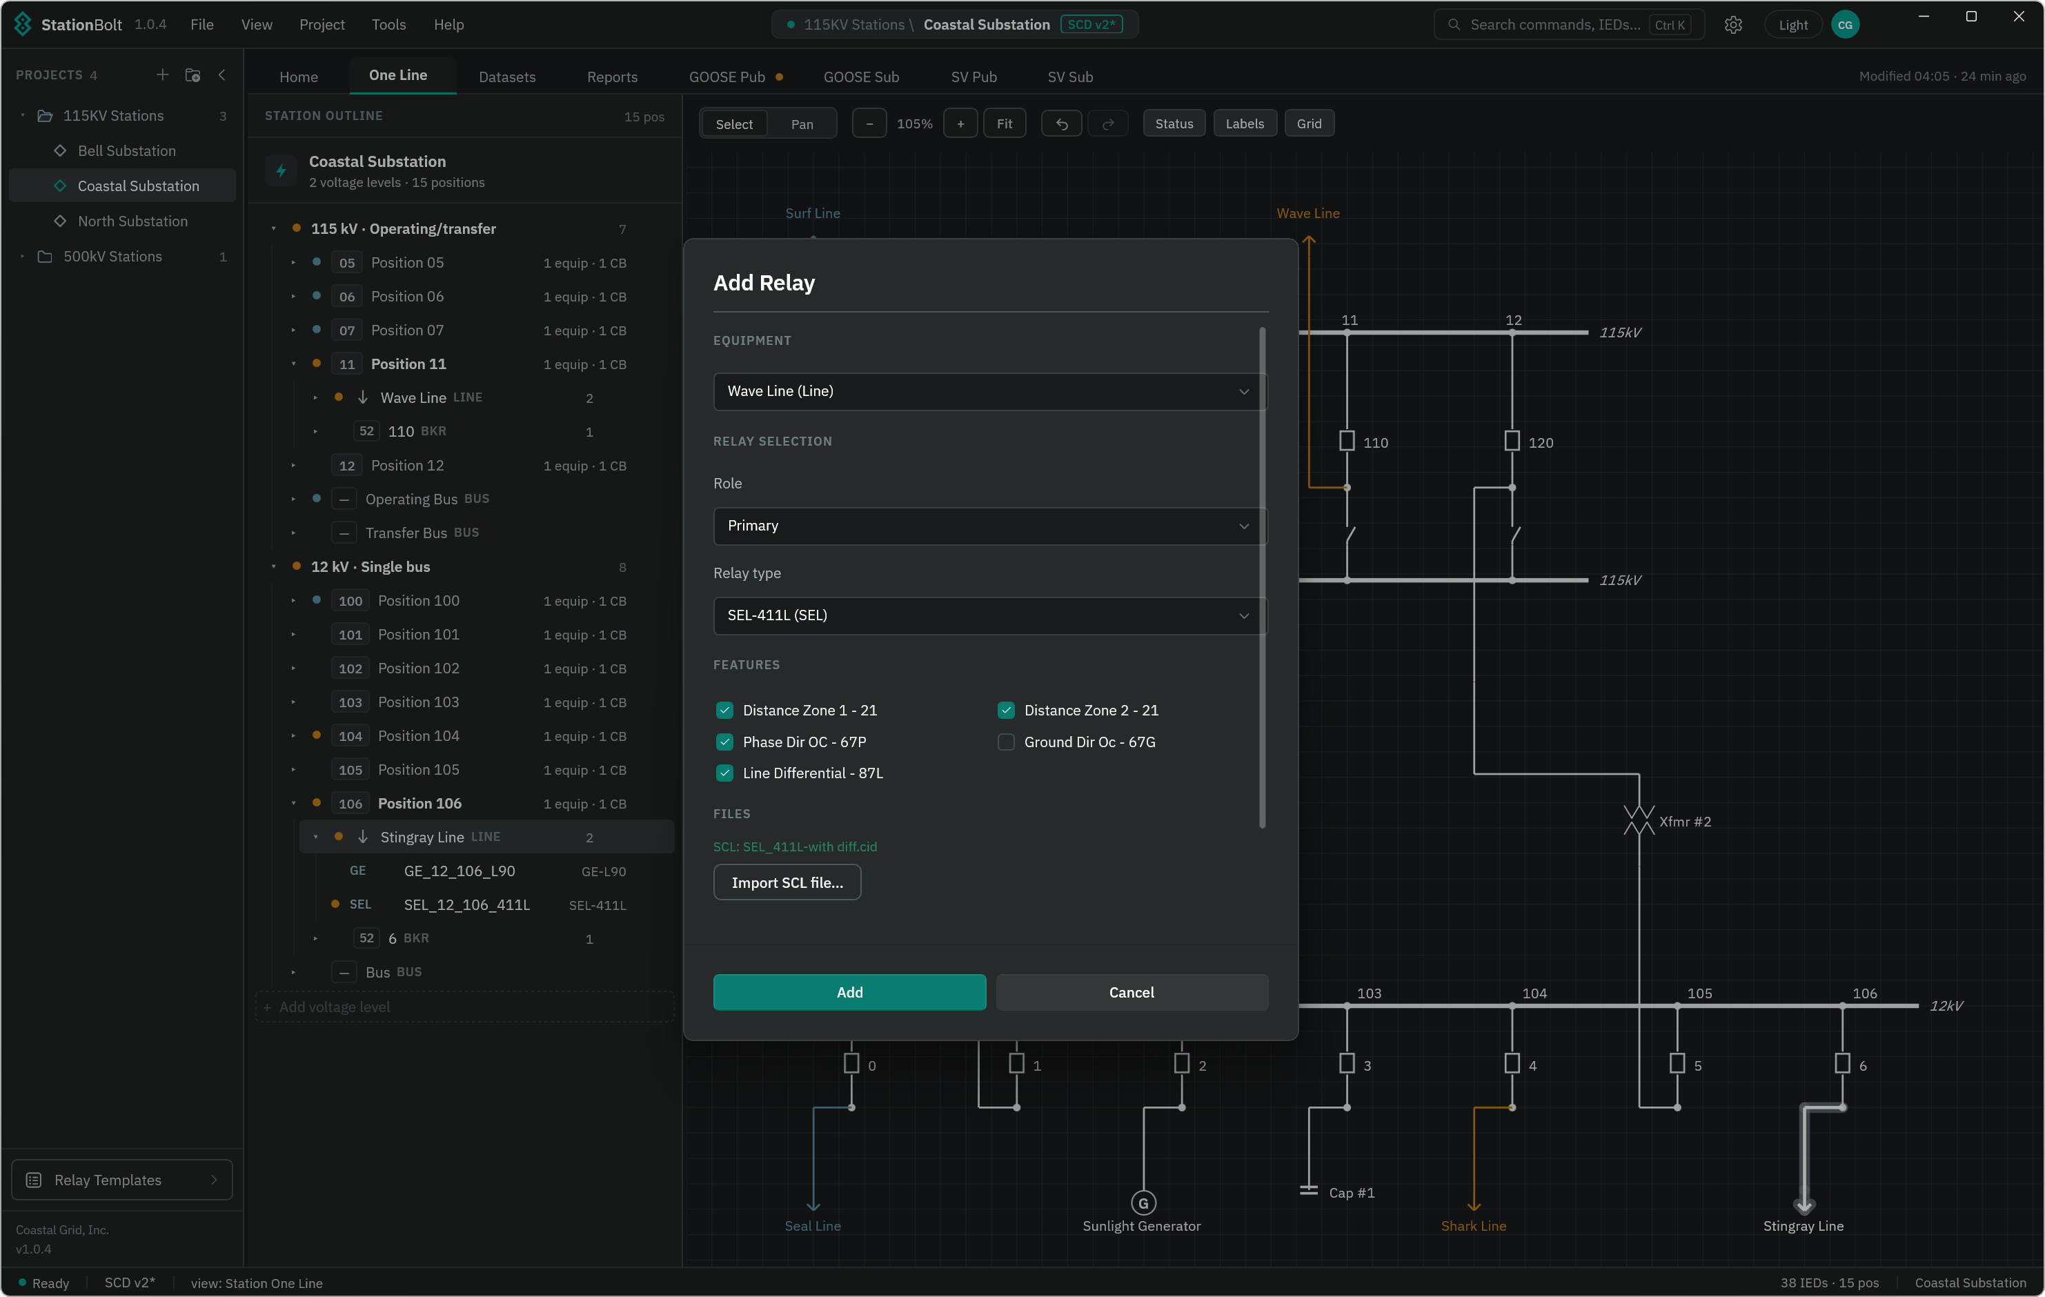Uncheck Line Differential - 87L feature
The height and width of the screenshot is (1297, 2045).
pyautogui.click(x=724, y=773)
